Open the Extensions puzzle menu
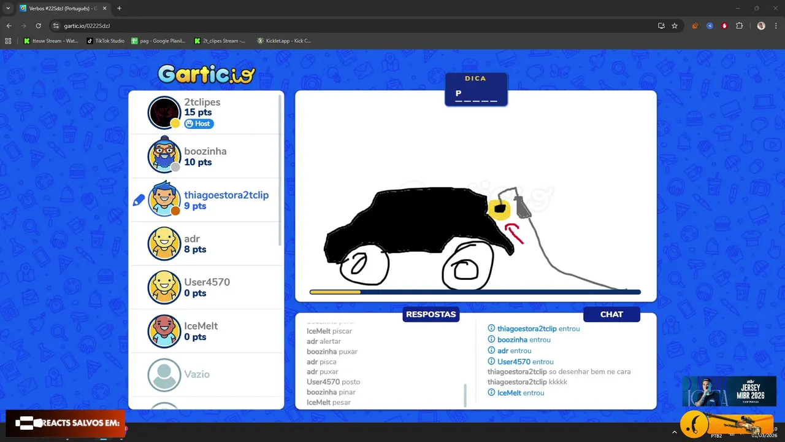785x442 pixels. point(739,26)
